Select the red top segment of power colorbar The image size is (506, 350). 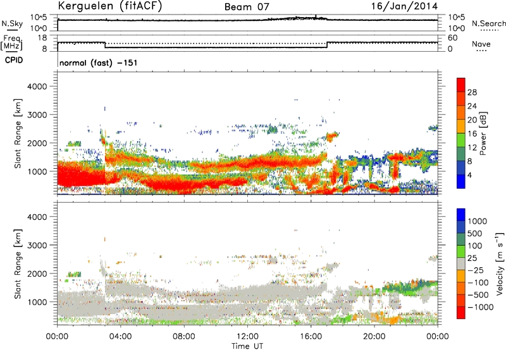point(461,85)
